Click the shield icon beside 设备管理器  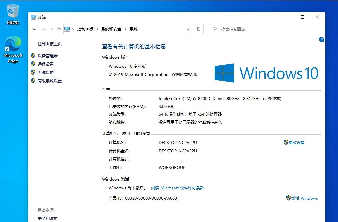pos(33,56)
